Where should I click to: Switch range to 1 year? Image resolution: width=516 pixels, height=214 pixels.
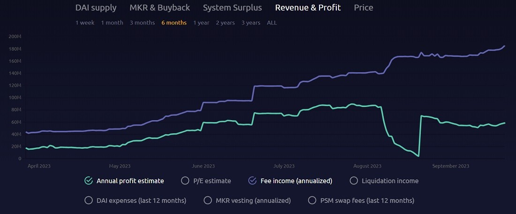(201, 23)
